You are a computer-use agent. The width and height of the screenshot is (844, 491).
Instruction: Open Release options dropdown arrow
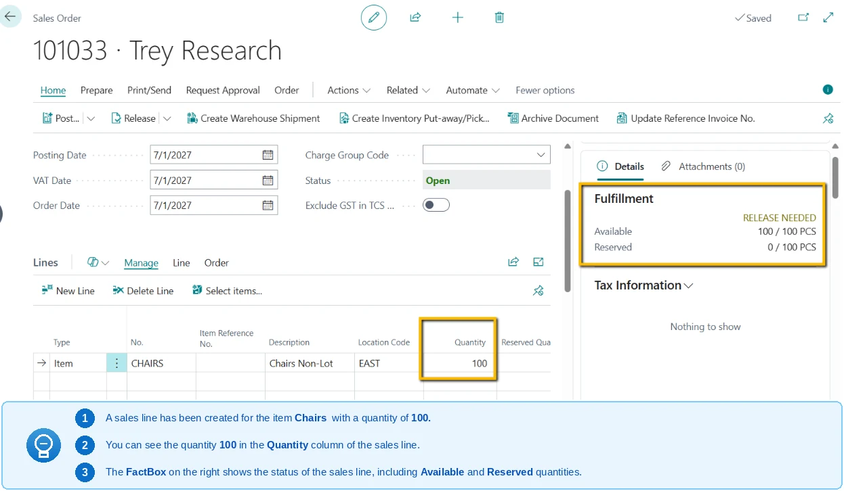167,118
